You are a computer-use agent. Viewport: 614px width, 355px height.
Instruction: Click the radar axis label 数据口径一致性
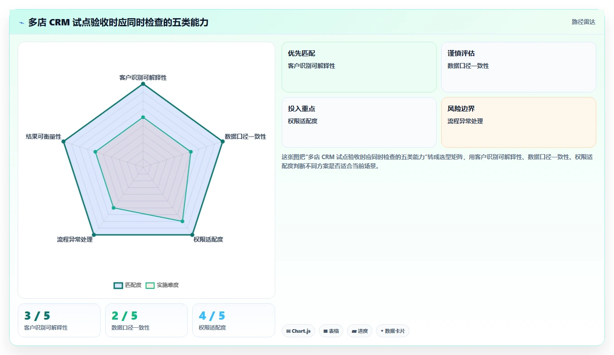pos(245,136)
